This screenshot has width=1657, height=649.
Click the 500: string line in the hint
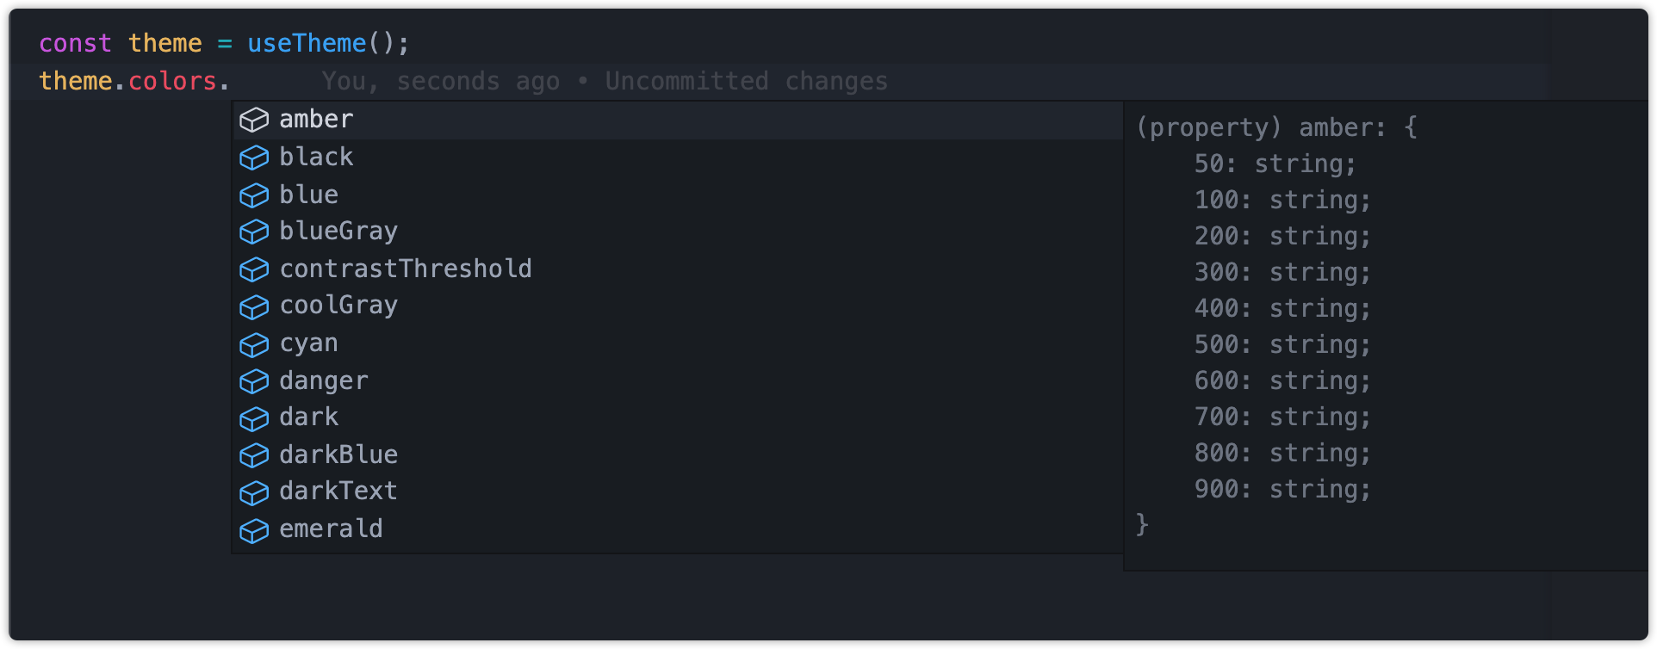(x=1282, y=344)
